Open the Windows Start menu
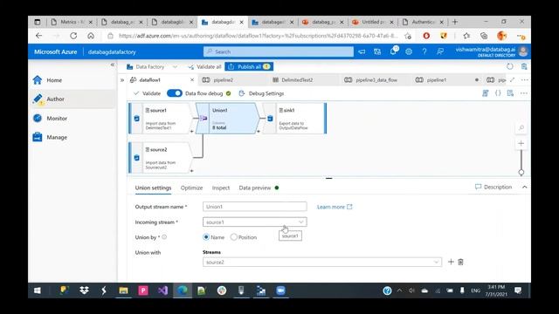This screenshot has height=314, width=559. click(38, 290)
